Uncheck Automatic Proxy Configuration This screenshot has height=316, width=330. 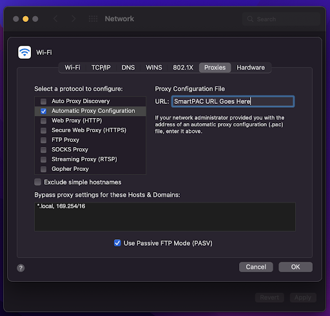pyautogui.click(x=44, y=111)
